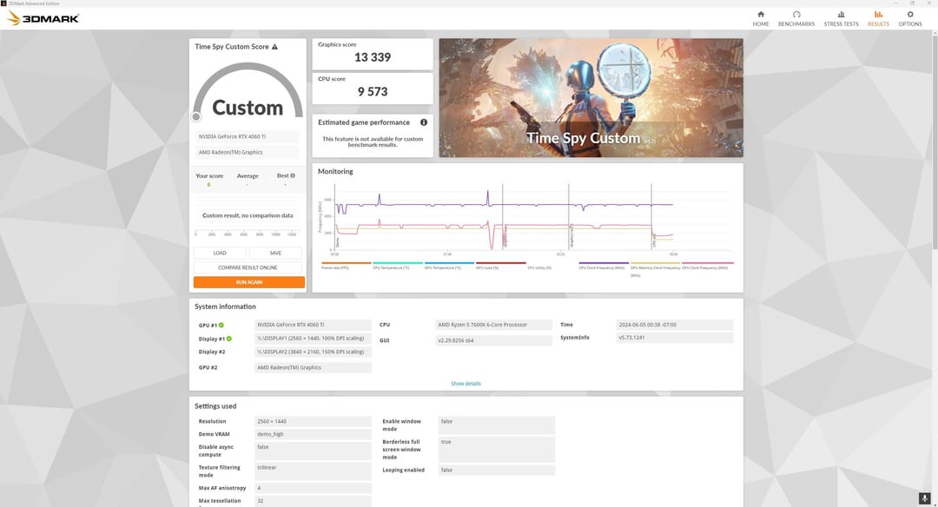Click the Display #1 value field
The image size is (938, 507).
tap(313, 339)
